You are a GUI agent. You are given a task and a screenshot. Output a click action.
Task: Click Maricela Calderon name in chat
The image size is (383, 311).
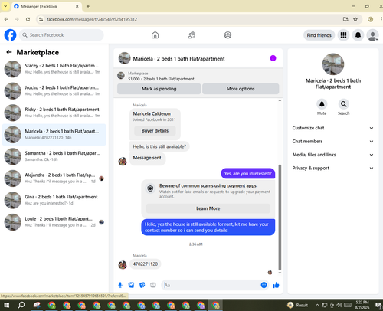[x=152, y=113]
